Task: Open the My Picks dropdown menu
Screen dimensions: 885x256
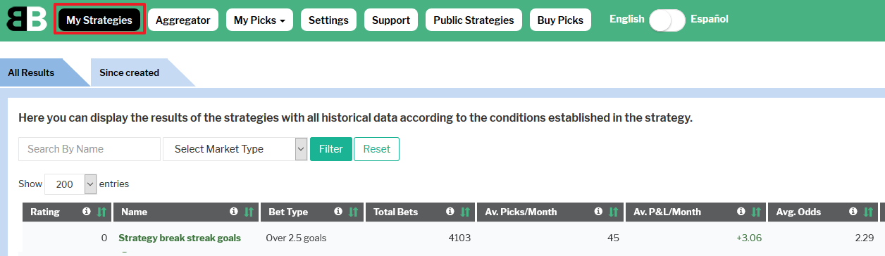Action: (259, 20)
